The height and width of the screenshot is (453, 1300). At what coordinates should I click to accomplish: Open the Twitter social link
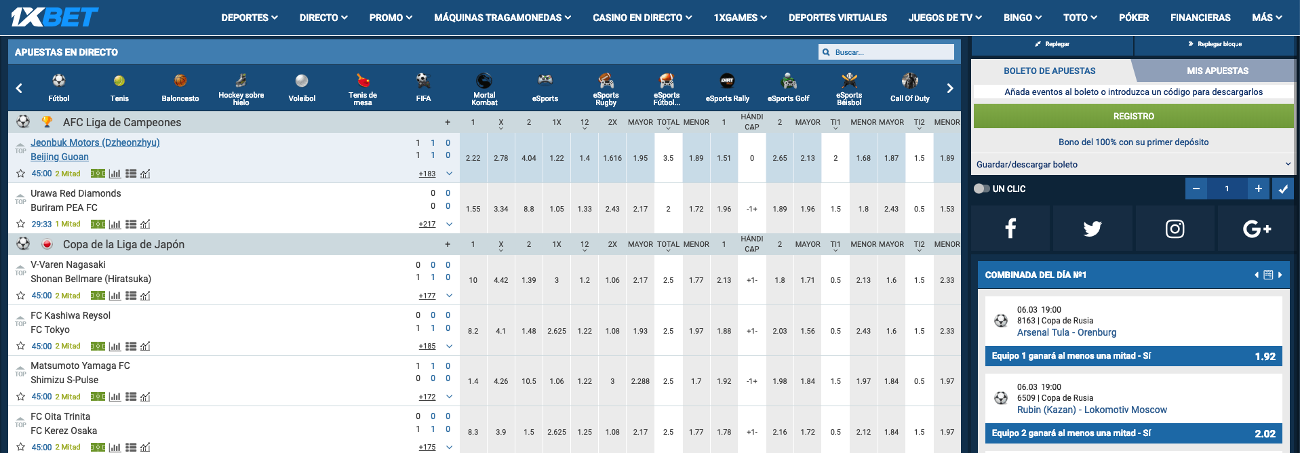[x=1092, y=229]
